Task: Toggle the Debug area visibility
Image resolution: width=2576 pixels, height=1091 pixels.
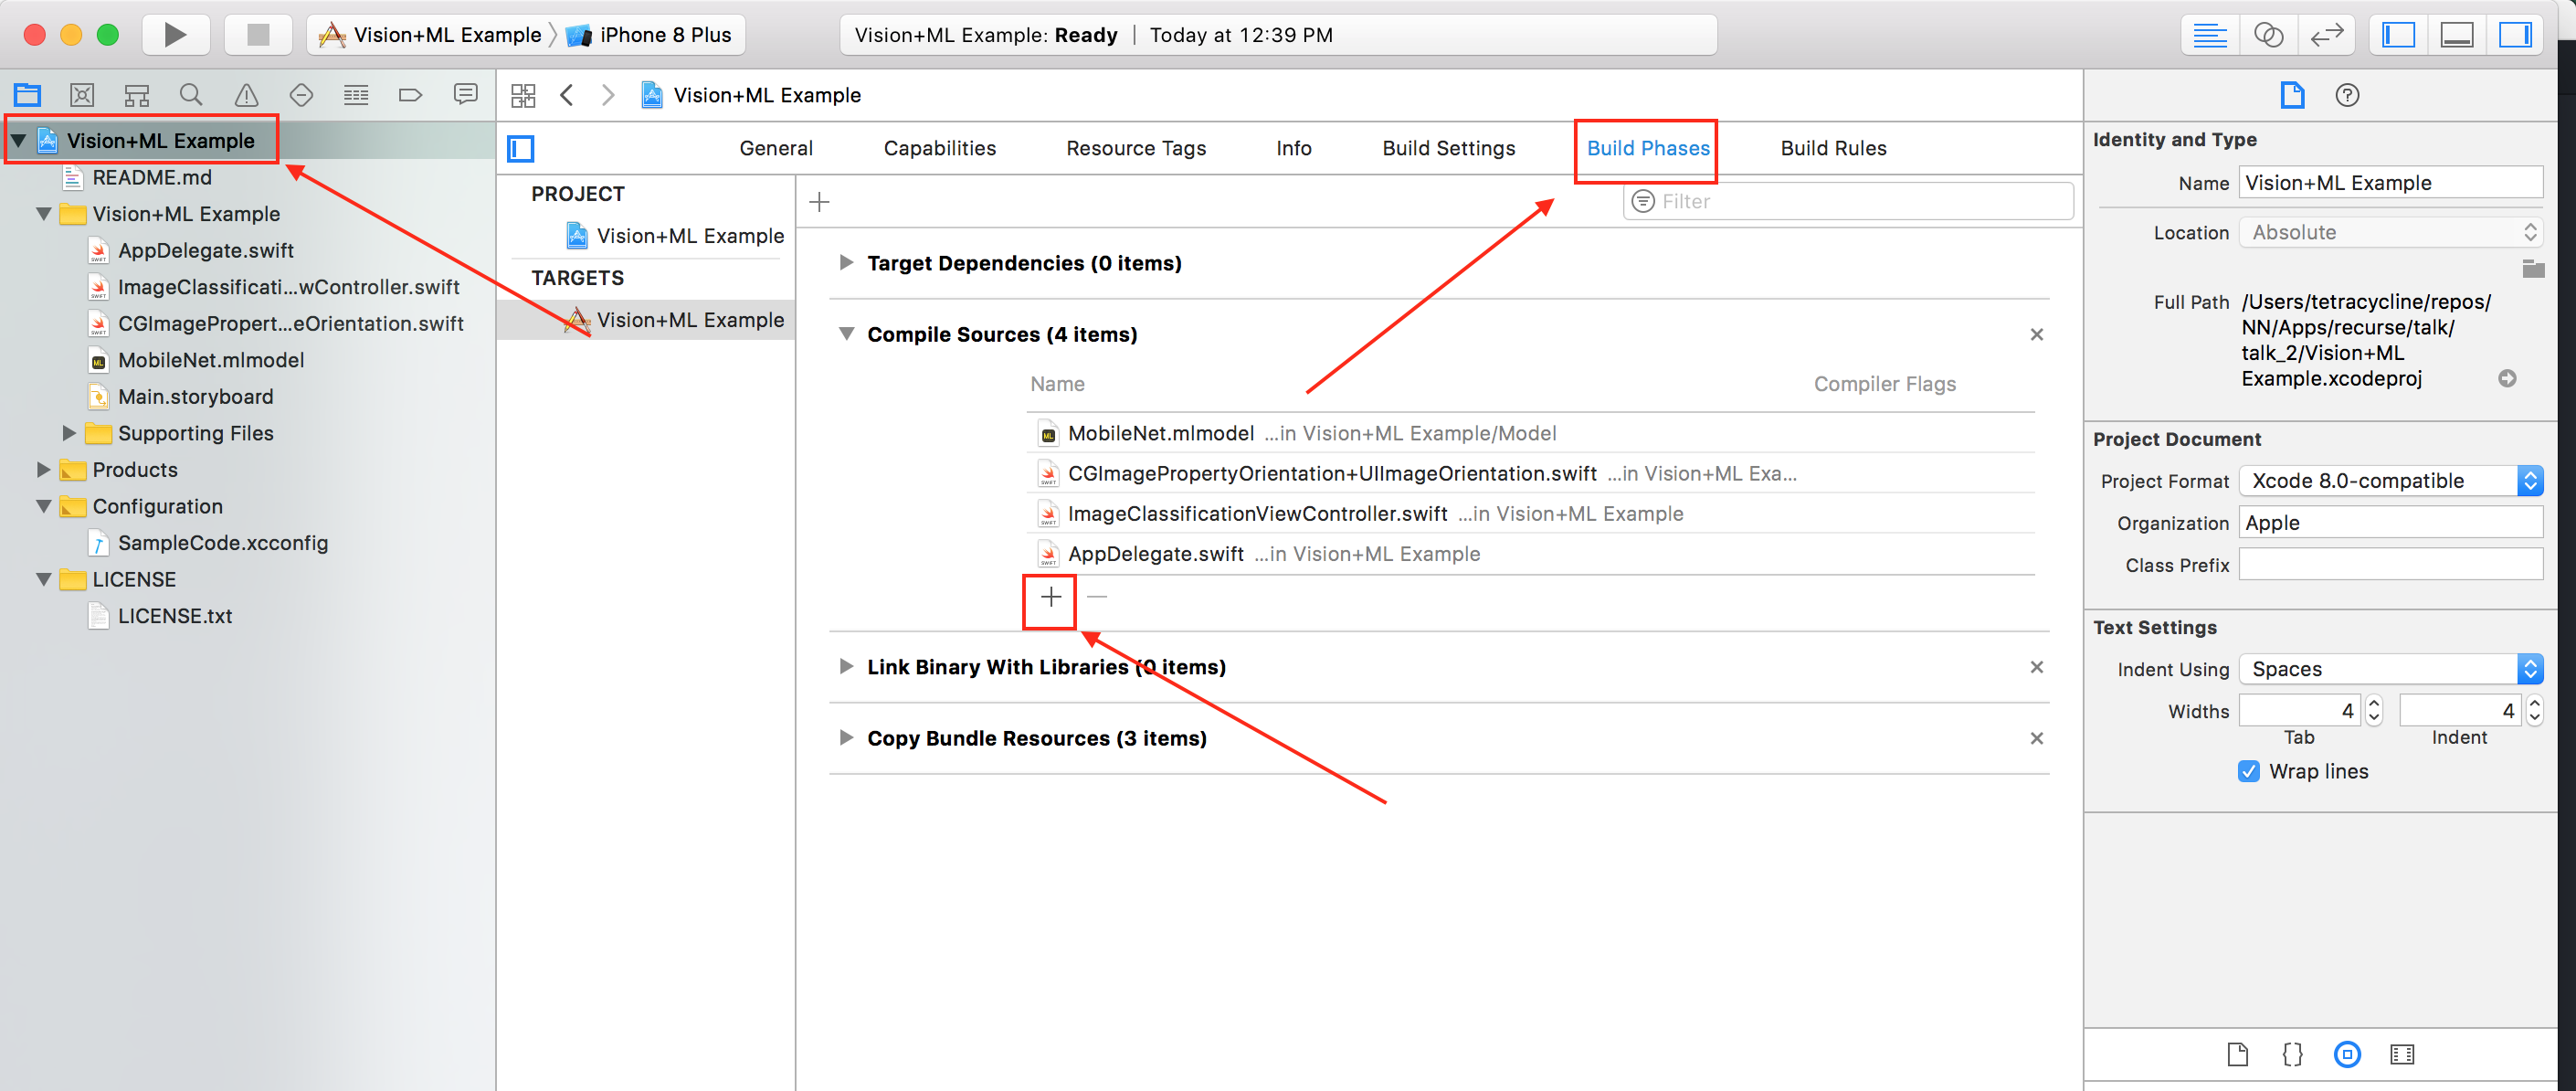Action: (x=2457, y=35)
